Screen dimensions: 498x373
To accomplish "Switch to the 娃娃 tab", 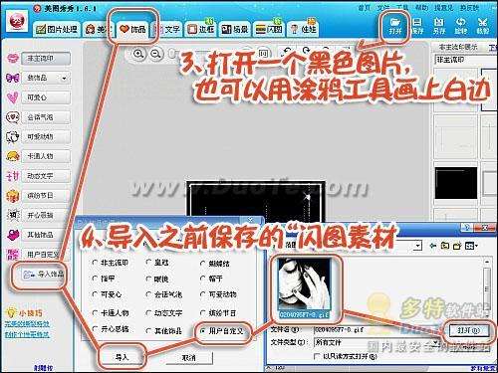I will point(303,29).
